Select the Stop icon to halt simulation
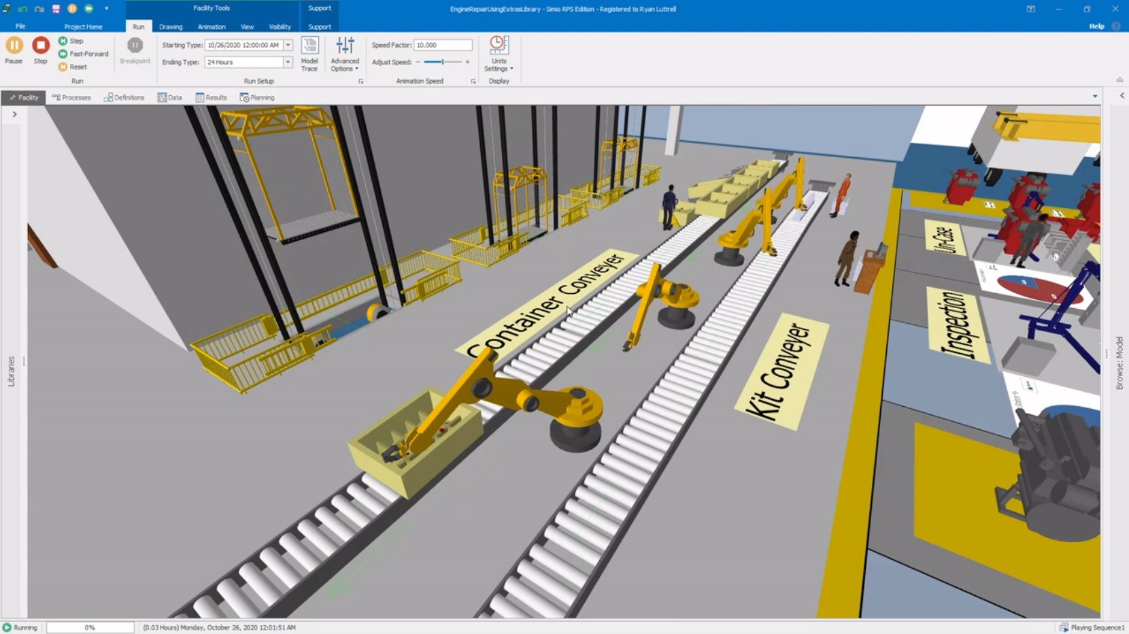Viewport: 1129px width, 634px height. click(40, 46)
